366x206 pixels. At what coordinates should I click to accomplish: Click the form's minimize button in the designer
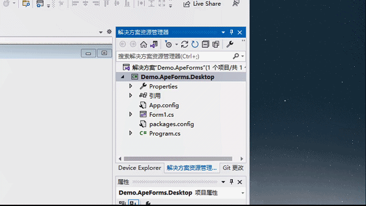click(x=88, y=53)
